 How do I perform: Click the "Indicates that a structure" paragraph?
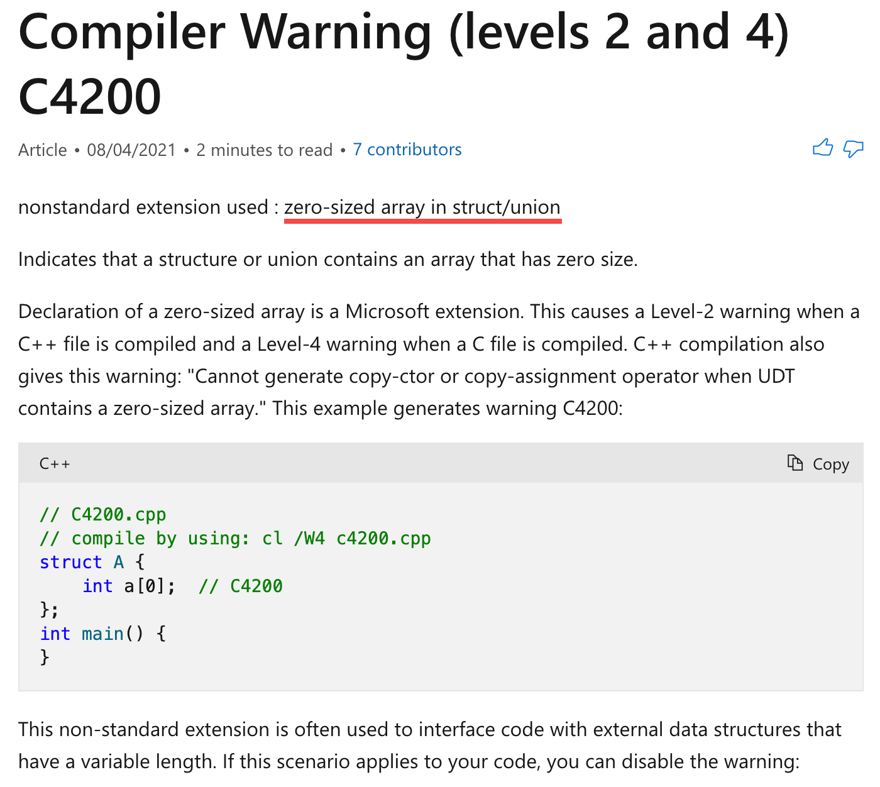(x=327, y=259)
